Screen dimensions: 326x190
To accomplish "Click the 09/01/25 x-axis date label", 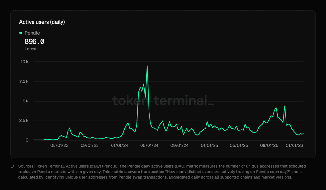I will [269, 146].
